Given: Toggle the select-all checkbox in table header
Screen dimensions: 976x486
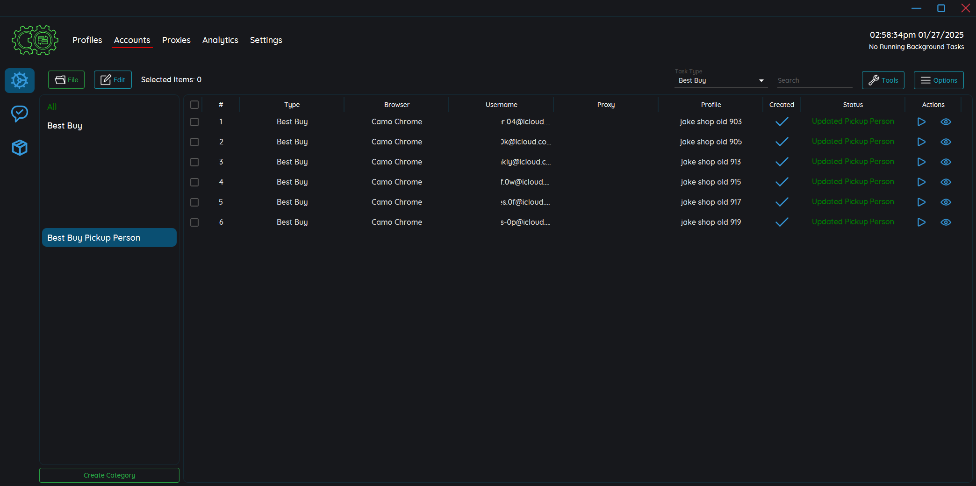Looking at the screenshot, I should click(x=194, y=105).
